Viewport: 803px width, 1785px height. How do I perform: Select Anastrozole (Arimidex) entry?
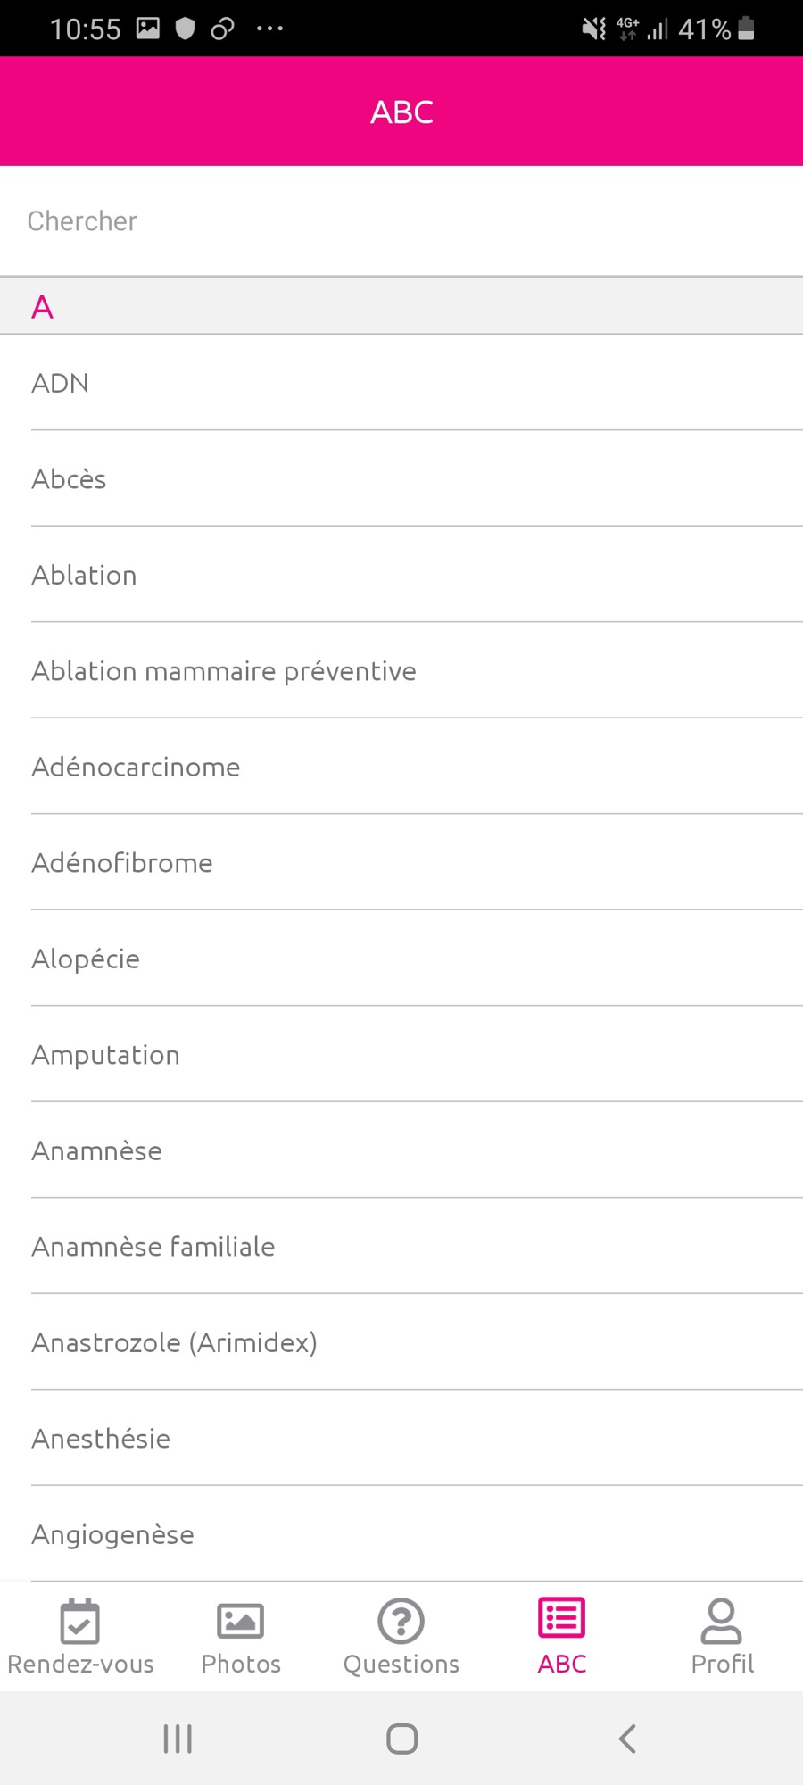pyautogui.click(x=401, y=1342)
